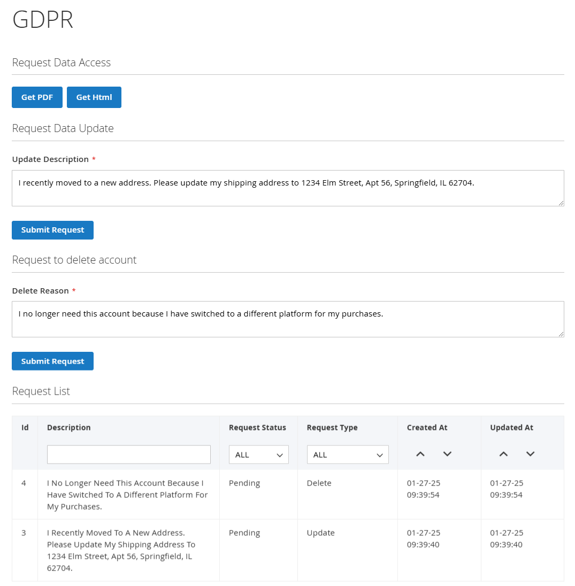Sort Created At column ascending with up arrow
575x586 pixels.
(x=420, y=454)
